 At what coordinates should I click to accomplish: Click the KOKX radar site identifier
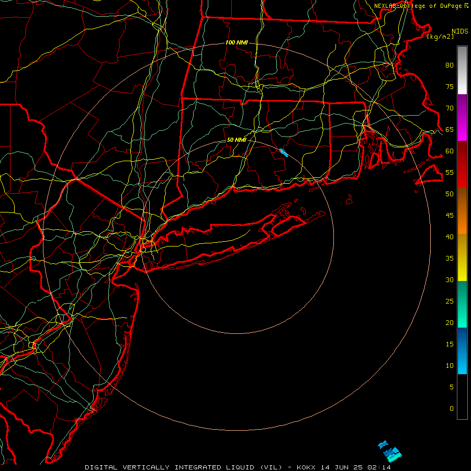pos(306,467)
